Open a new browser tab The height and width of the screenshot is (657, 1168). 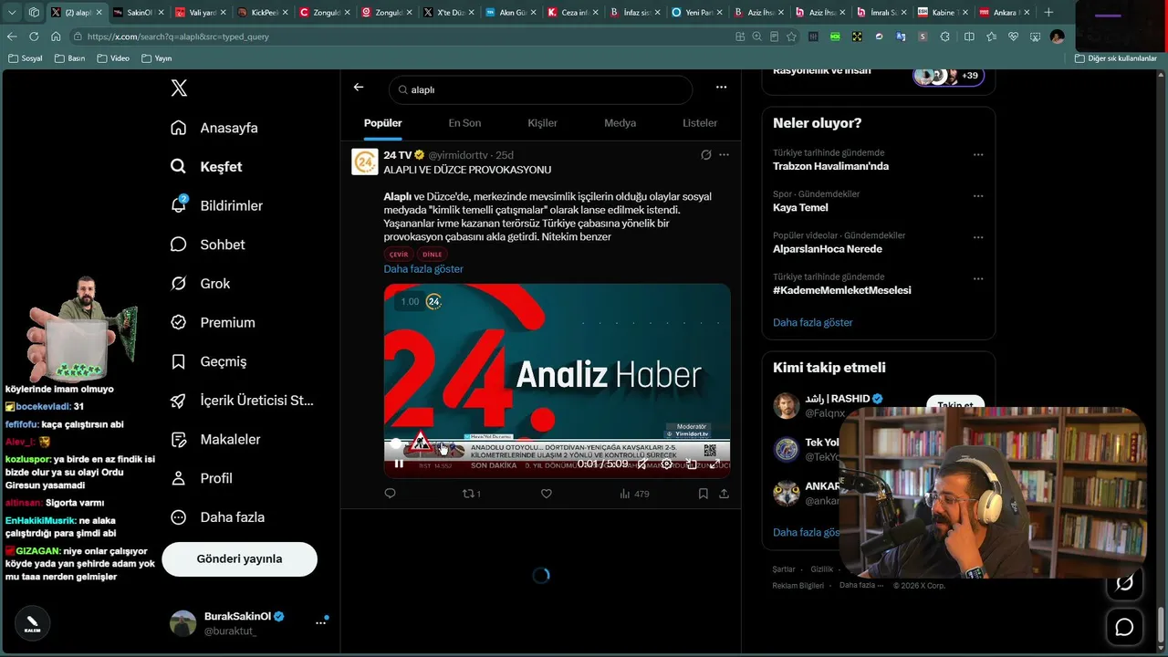pyautogui.click(x=1048, y=13)
